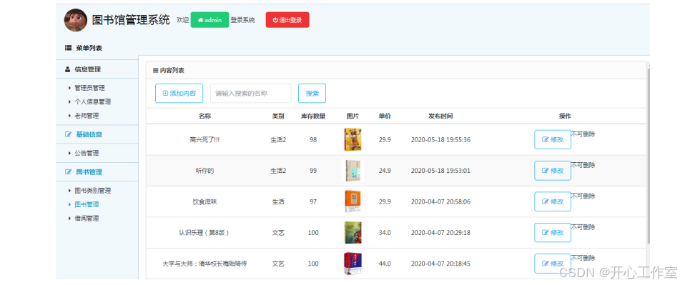Click the user avatar in the header
This screenshot has height=285, width=680.
[x=76, y=20]
